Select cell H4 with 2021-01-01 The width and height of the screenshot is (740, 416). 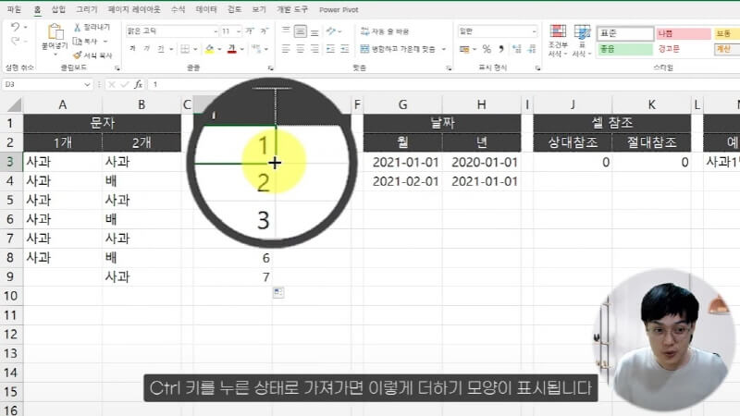click(x=482, y=181)
